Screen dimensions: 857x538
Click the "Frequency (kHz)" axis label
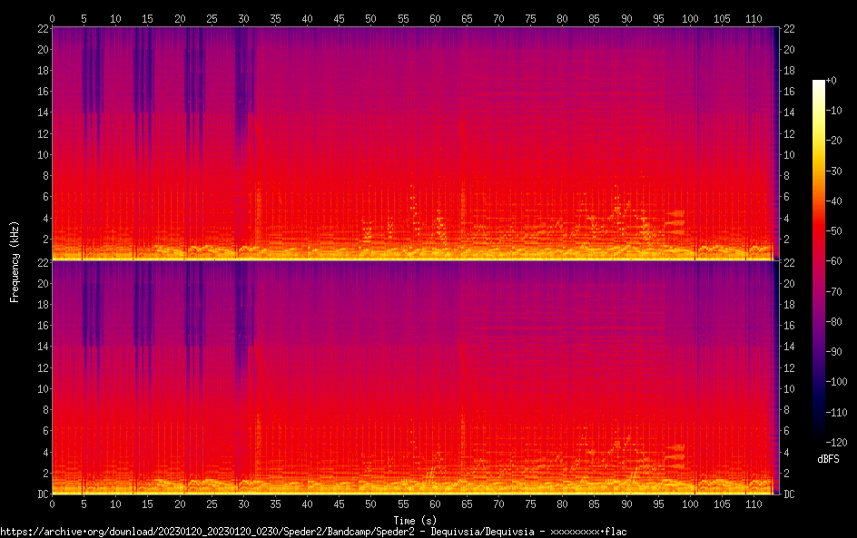[x=15, y=260]
